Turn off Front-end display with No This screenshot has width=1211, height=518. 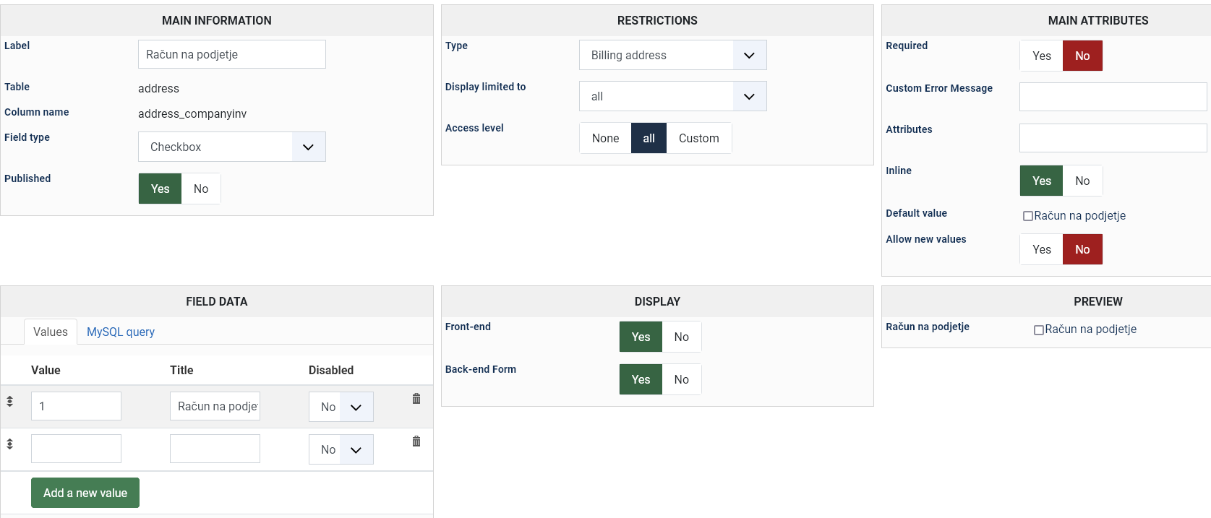point(681,337)
